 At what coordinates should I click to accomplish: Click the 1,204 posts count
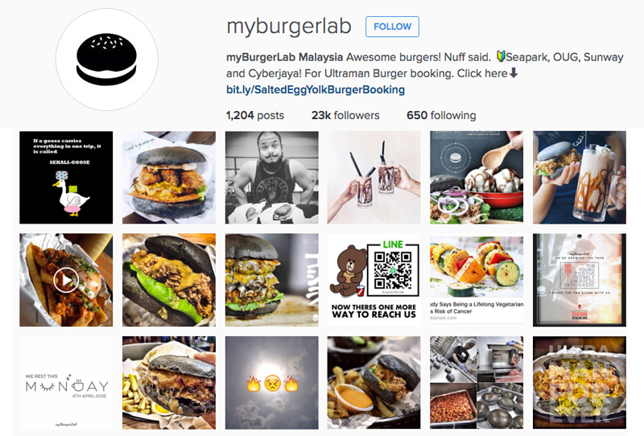[x=255, y=115]
